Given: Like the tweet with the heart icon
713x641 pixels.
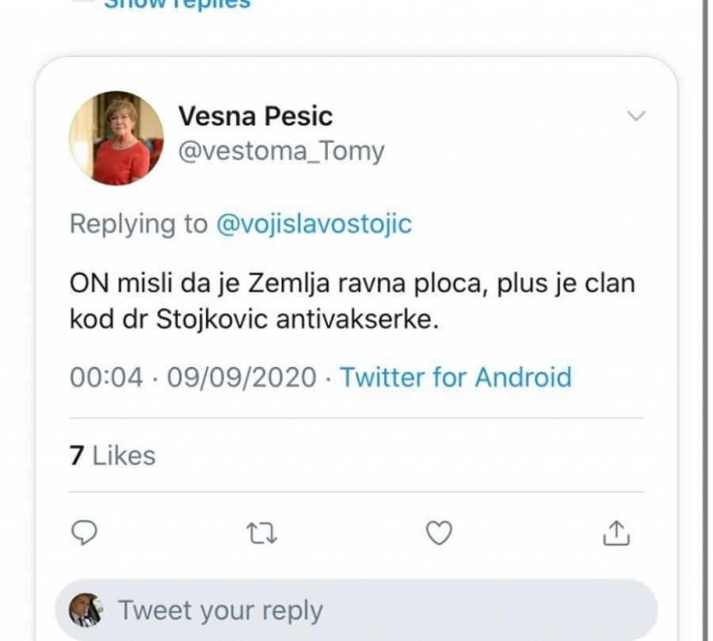Looking at the screenshot, I should (x=439, y=535).
